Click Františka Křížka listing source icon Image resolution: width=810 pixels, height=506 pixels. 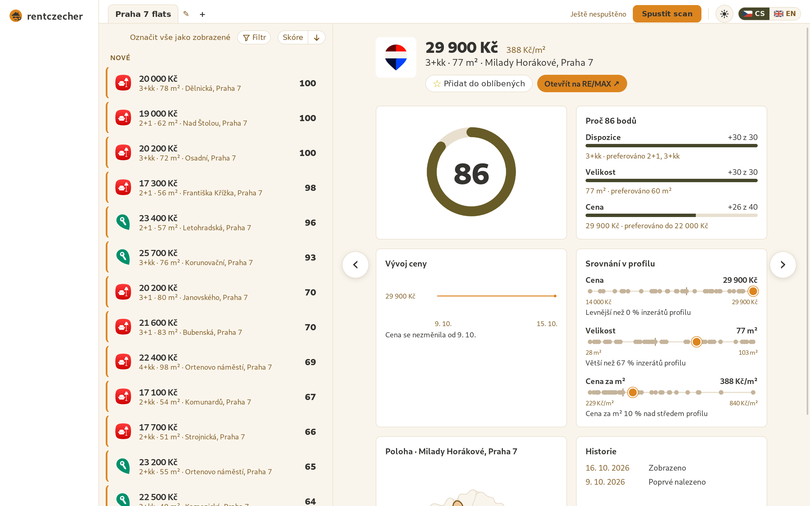(x=123, y=188)
